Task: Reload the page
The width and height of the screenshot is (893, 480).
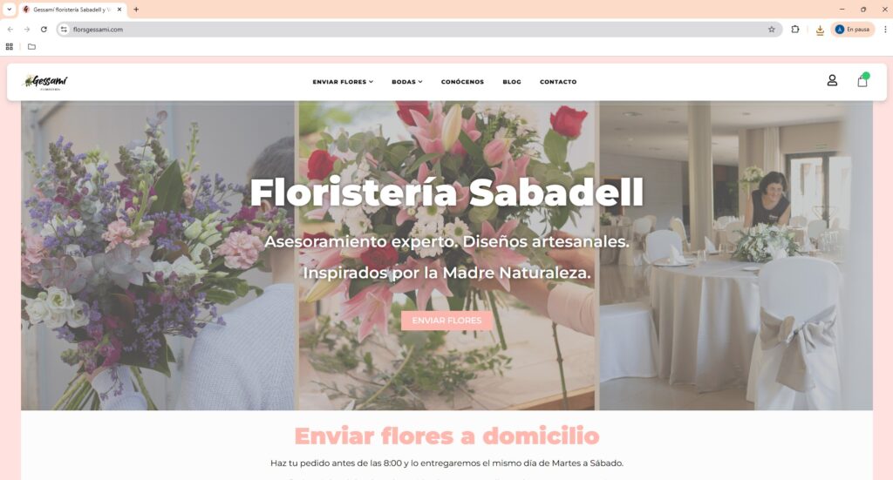Action: tap(44, 30)
